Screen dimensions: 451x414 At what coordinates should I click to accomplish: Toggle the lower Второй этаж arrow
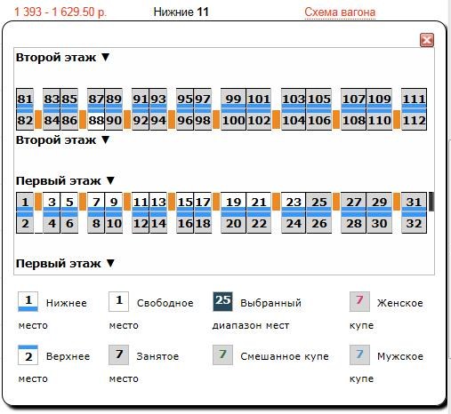click(105, 139)
